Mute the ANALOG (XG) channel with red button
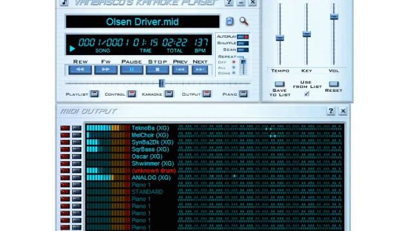This screenshot has height=231, width=412. [x=65, y=178]
